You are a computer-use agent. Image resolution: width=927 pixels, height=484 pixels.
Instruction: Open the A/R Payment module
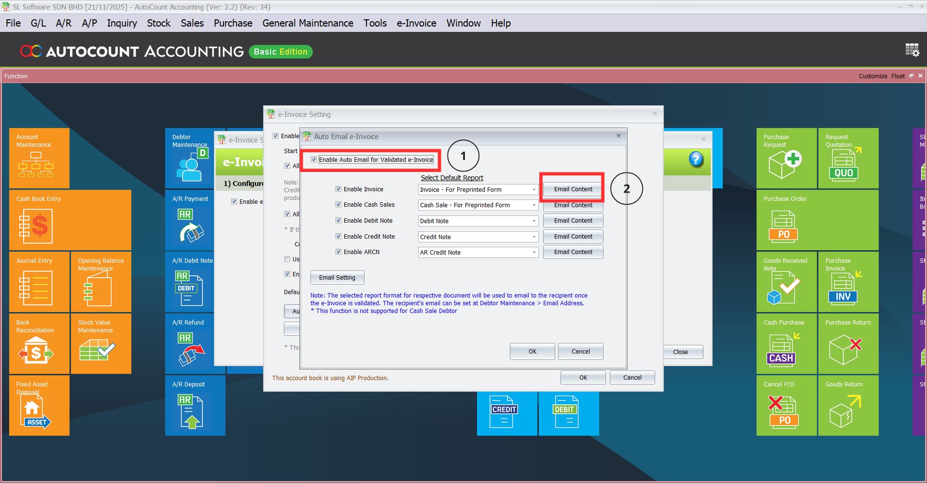(189, 220)
